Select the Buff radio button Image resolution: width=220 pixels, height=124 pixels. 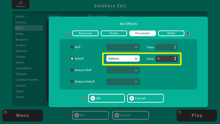tap(72, 47)
